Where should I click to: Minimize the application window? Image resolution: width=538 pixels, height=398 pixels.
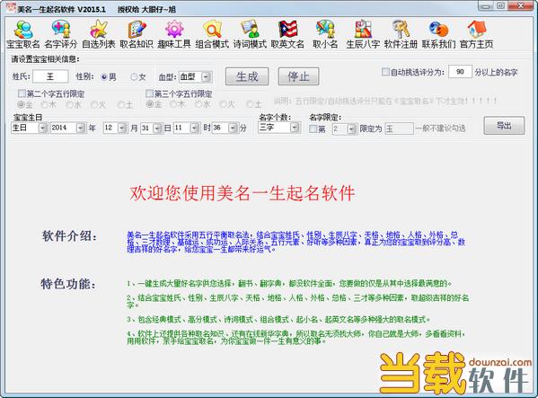486,5
